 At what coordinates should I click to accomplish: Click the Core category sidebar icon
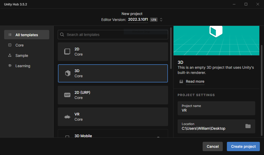(x=10, y=45)
